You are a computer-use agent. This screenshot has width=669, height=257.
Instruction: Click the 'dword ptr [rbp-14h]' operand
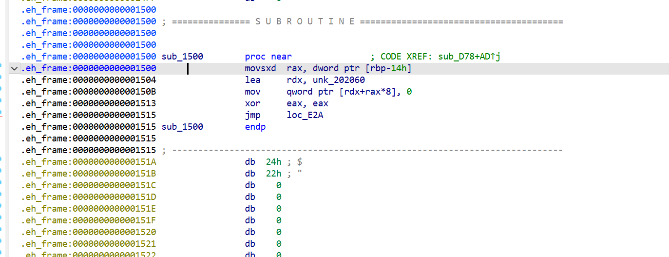click(x=363, y=68)
